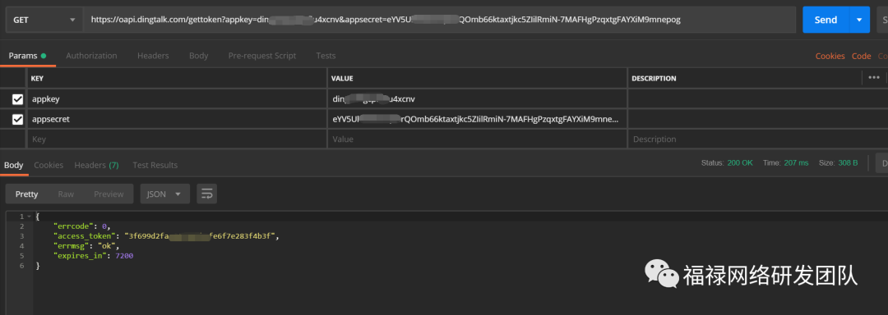The image size is (888, 315).
Task: Open the params table more options icon
Action: coord(874,78)
